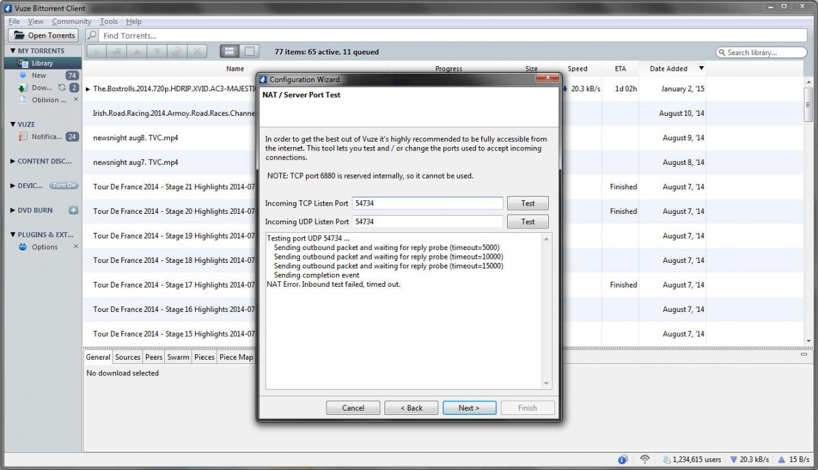
Task: Open the Community menu
Action: (72, 22)
